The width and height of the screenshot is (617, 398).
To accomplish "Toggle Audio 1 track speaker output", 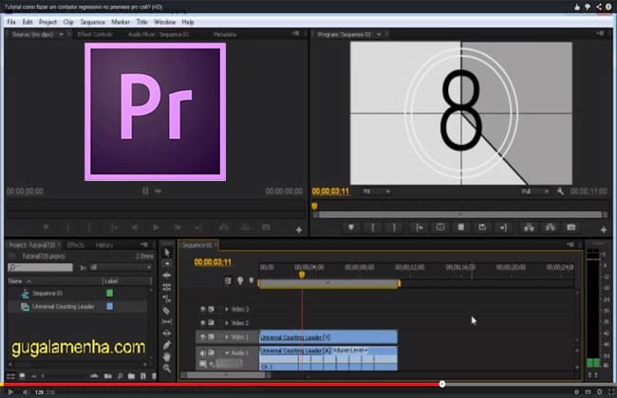I will (x=203, y=353).
